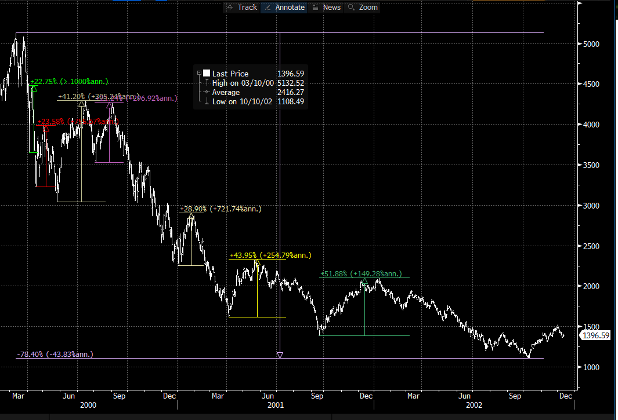Click the white arrow atop the price axis
The image size is (618, 420).
pos(580,3)
